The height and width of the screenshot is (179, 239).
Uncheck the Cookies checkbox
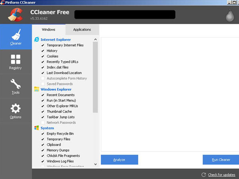[x=43, y=56]
